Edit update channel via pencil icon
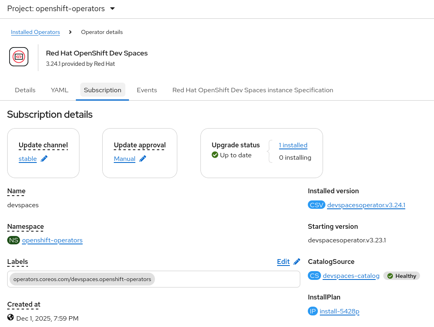This screenshot has height=327, width=434. click(44, 159)
